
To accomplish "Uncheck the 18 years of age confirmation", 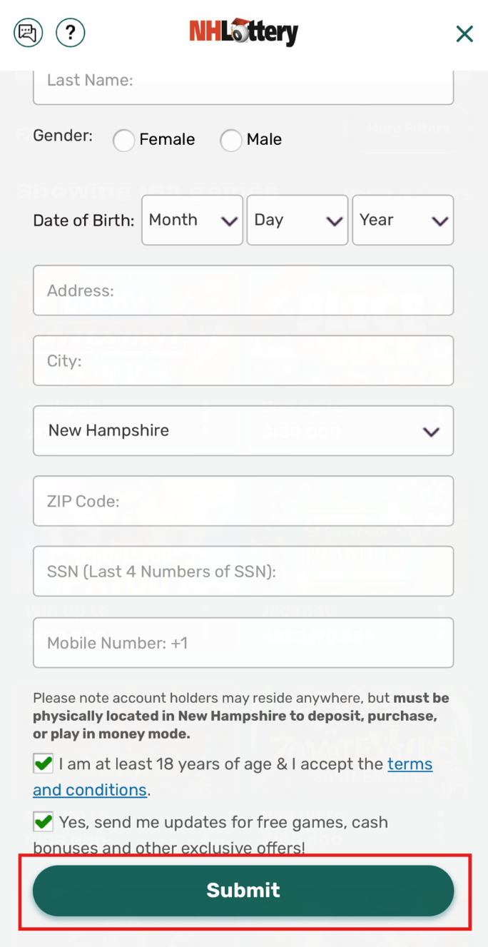I will click(43, 763).
